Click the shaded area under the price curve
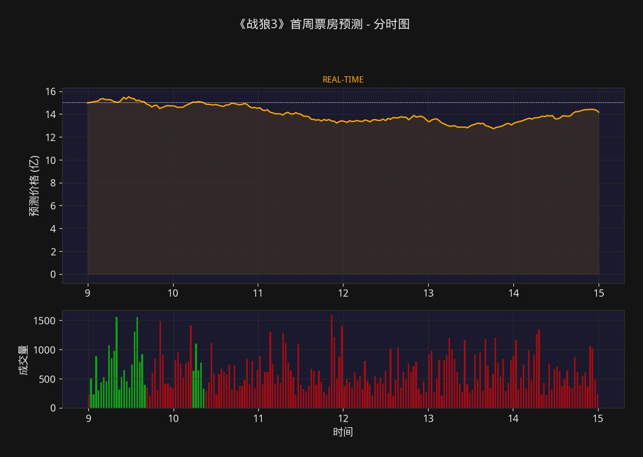 pyautogui.click(x=340, y=209)
